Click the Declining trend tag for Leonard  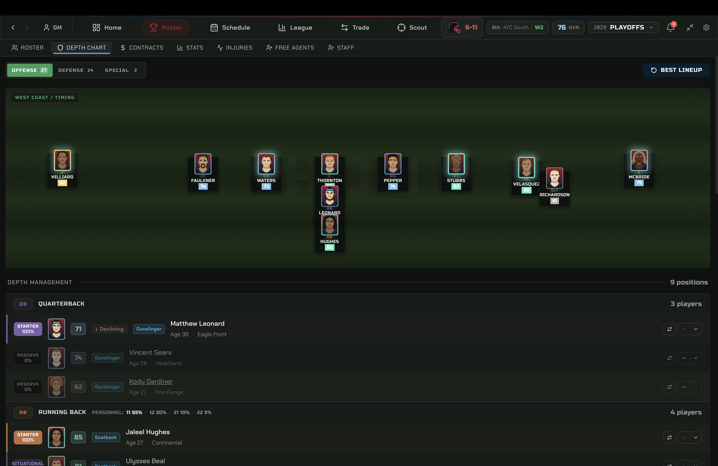click(110, 329)
